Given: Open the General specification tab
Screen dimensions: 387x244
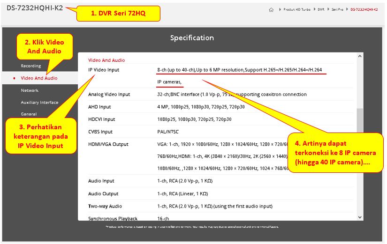Looking at the screenshot, I should 29,114.
